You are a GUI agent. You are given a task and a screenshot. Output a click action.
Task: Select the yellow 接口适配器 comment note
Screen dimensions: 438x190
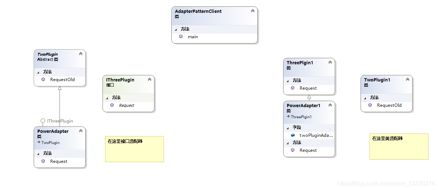pyautogui.click(x=134, y=149)
